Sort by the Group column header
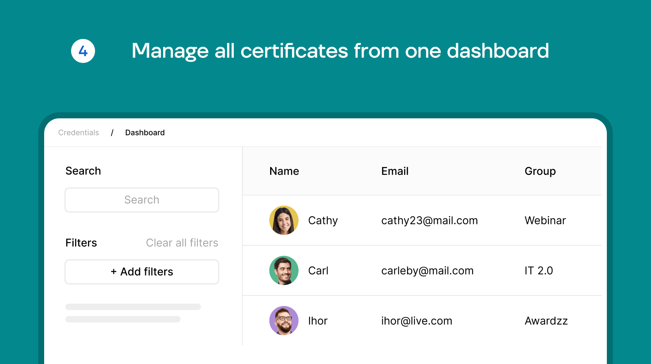This screenshot has width=651, height=364. tap(540, 171)
